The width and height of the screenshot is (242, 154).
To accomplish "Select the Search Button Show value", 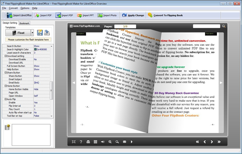I will point(42,46).
